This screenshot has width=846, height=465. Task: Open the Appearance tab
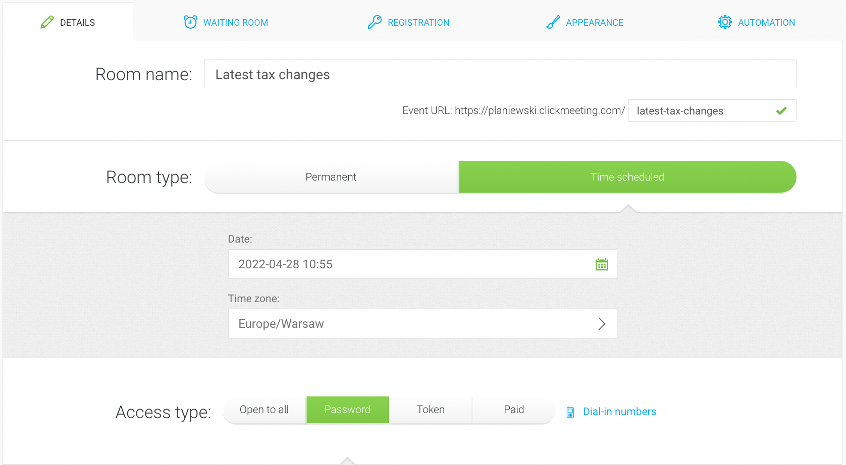585,22
